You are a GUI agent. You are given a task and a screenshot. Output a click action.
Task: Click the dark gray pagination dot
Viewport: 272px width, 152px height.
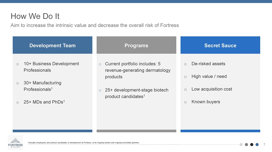[x=246, y=144]
